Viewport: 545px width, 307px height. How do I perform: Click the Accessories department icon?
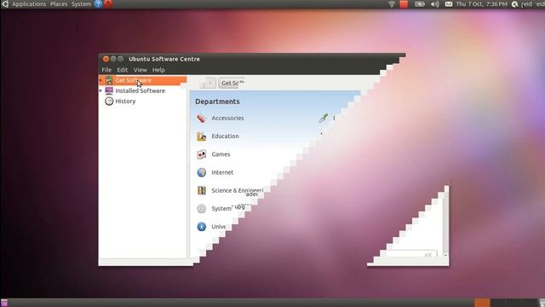202,118
